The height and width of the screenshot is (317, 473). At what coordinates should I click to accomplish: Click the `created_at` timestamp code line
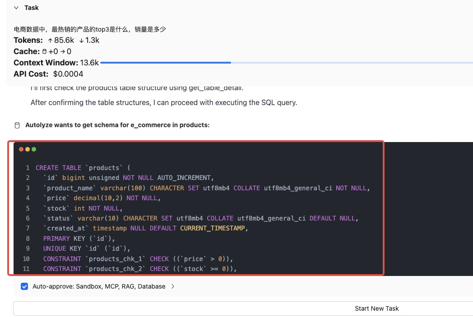(x=146, y=229)
